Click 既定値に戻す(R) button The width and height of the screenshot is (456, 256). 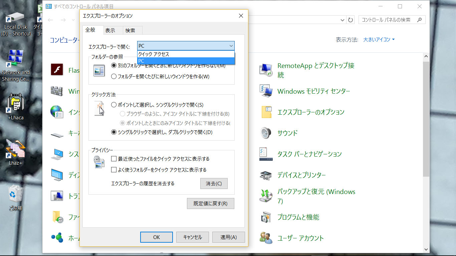tap(211, 203)
